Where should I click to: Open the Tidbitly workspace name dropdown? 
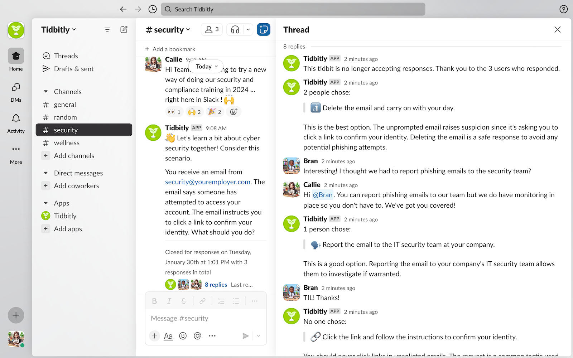59,30
